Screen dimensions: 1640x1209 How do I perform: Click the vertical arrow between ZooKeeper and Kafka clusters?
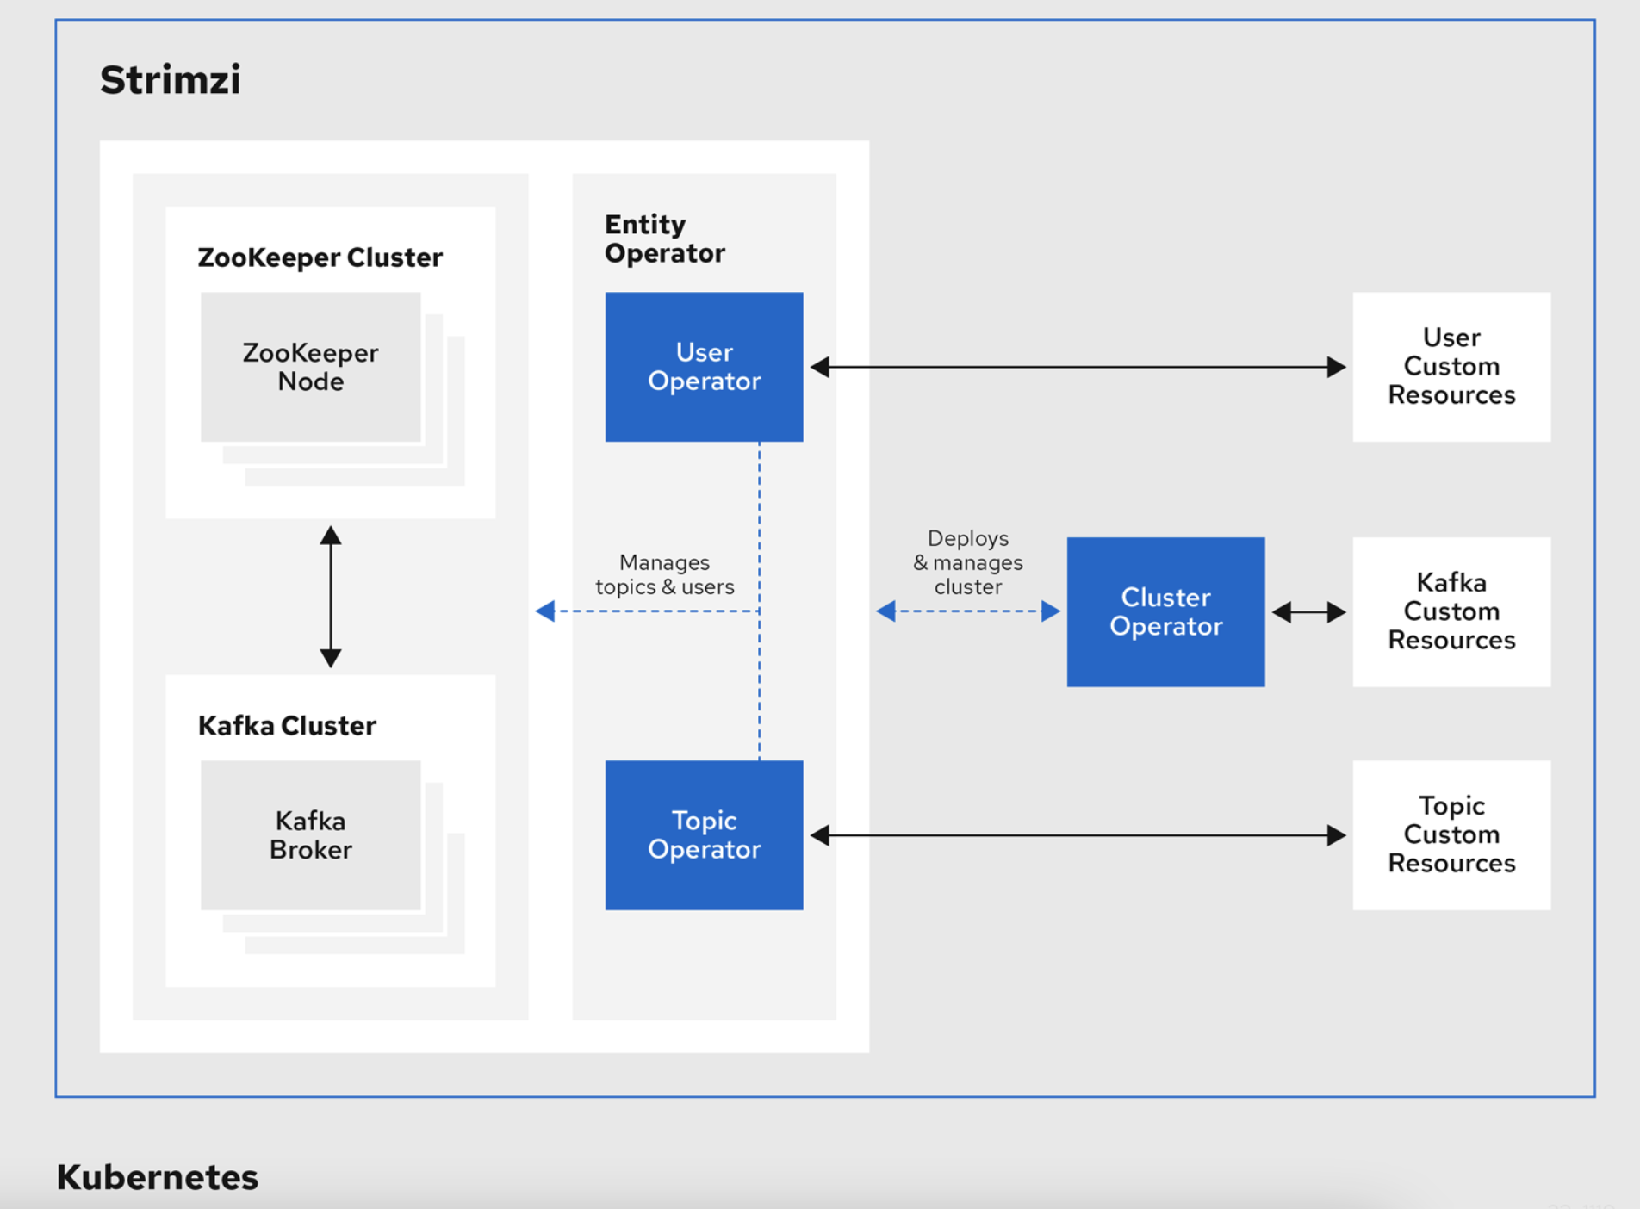click(x=331, y=597)
